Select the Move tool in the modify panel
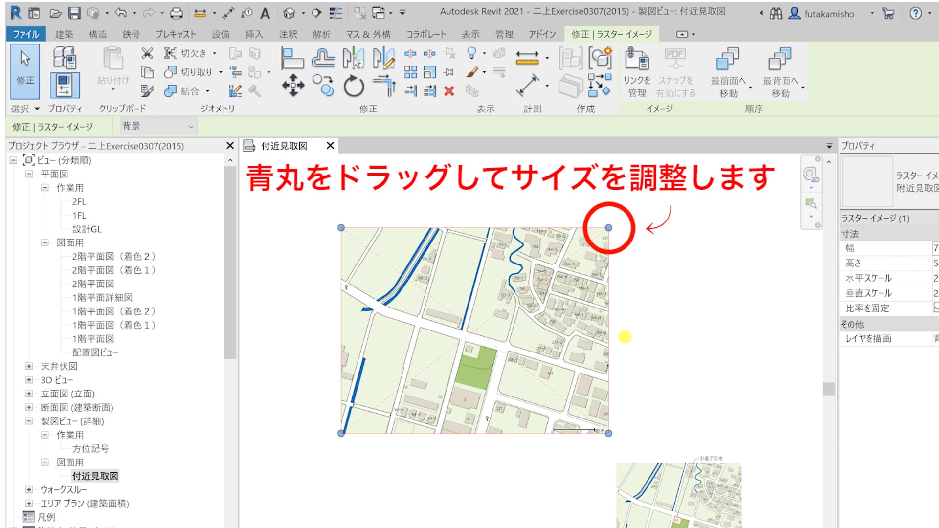The height and width of the screenshot is (528, 939). point(293,85)
